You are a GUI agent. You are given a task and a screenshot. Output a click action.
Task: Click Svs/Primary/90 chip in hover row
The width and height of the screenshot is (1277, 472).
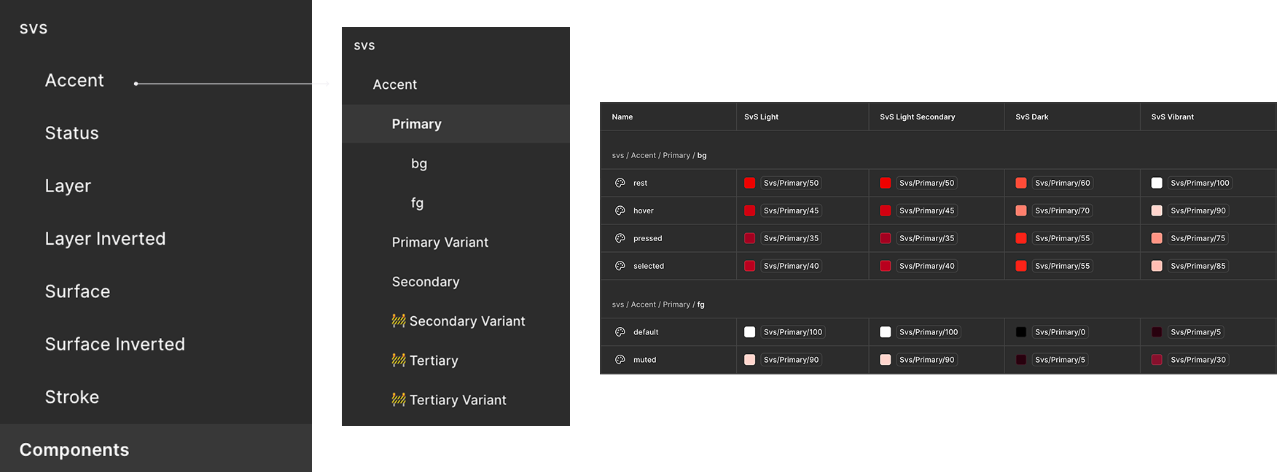pos(1198,211)
